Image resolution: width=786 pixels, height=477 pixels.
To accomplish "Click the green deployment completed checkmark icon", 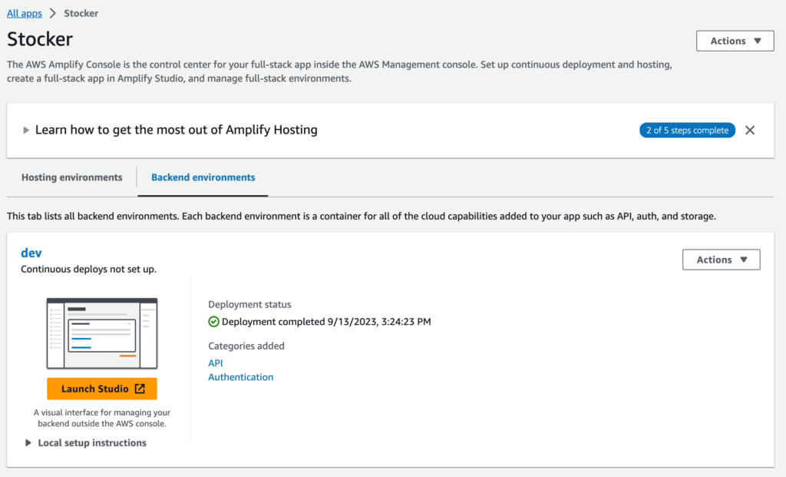I will (x=214, y=322).
